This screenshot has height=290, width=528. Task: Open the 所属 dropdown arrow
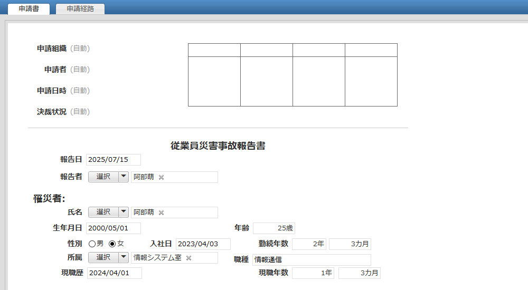[x=124, y=257]
